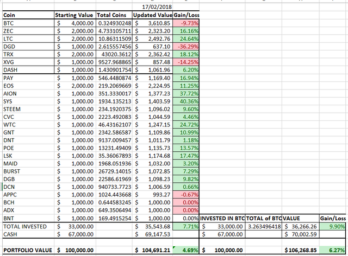348x256 pixels.
Task: Select PAY total coins 546.4480874
Action: point(114,78)
